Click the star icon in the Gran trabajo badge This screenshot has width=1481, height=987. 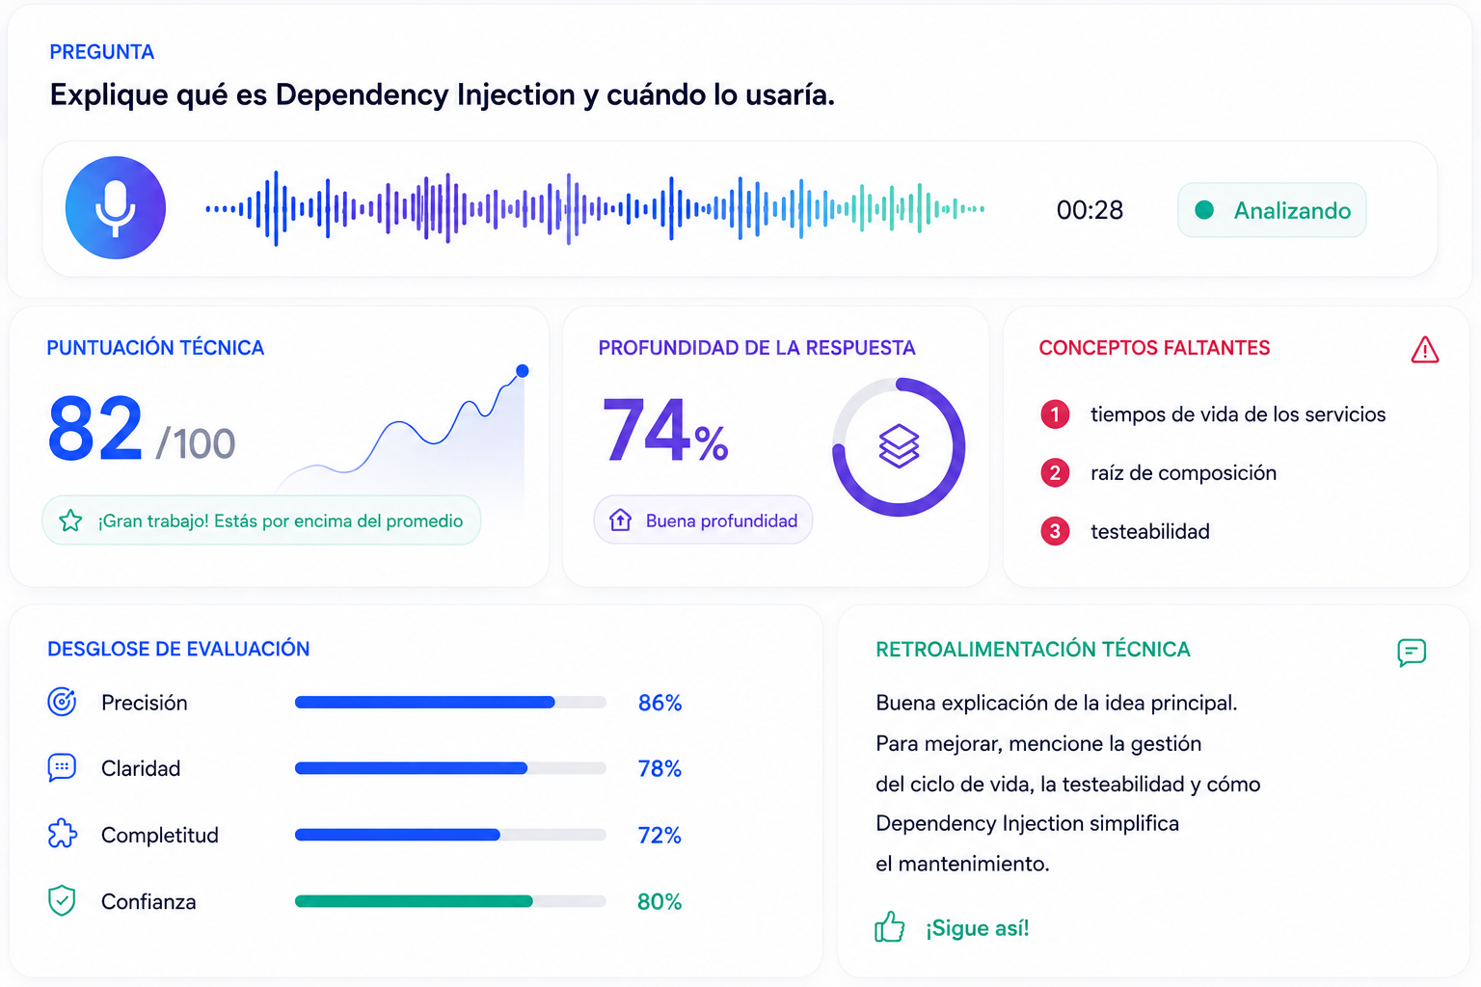[x=70, y=520]
